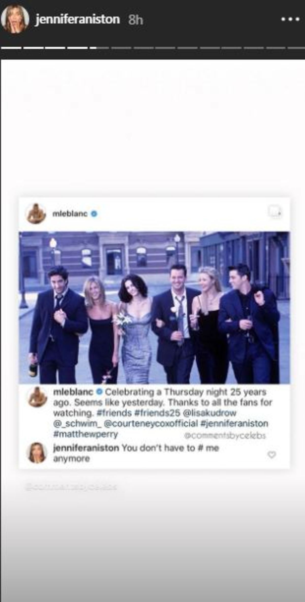Viewport: 305px width, 602px height.
Task: Tap the multi-photo icon on mleblanc post
Action: [x=275, y=212]
